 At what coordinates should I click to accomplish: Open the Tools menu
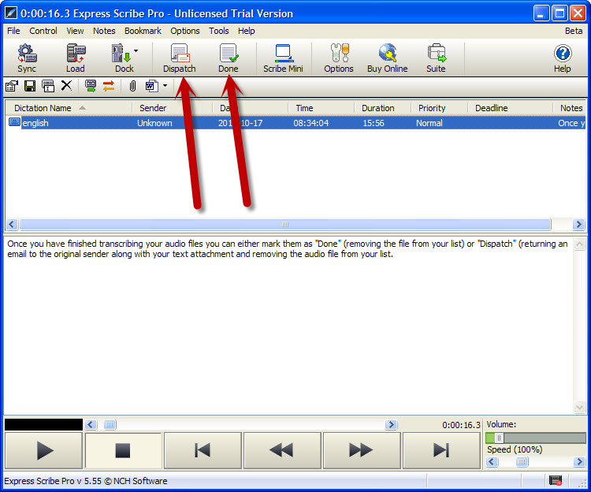(219, 31)
